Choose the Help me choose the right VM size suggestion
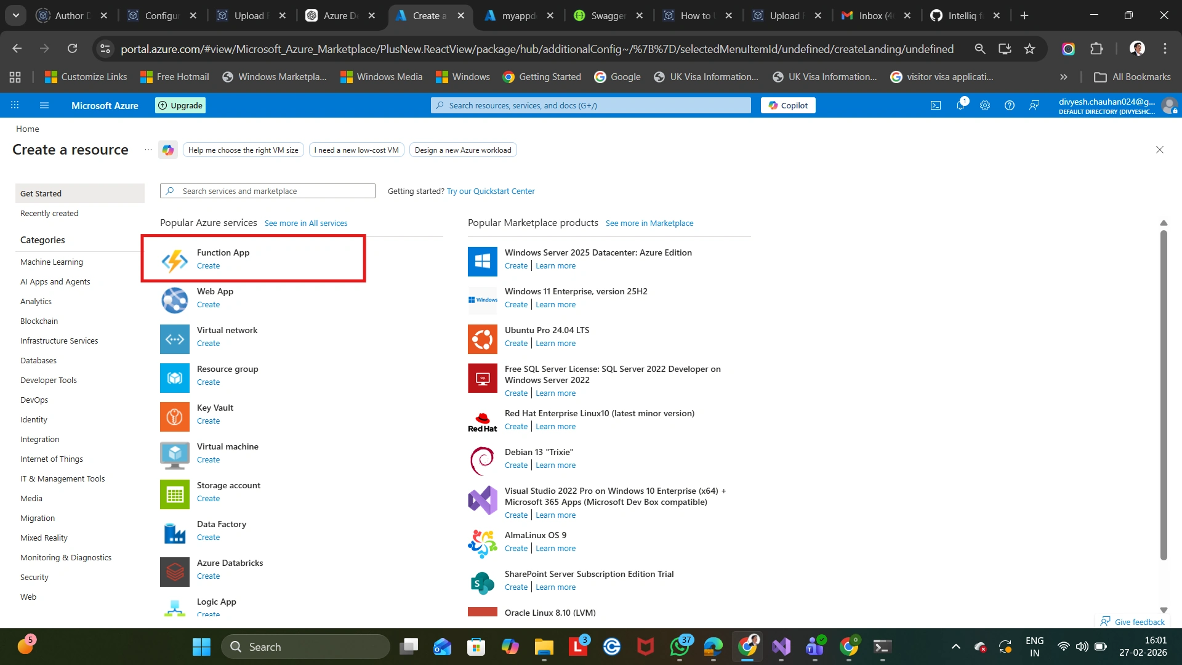 pos(243,150)
